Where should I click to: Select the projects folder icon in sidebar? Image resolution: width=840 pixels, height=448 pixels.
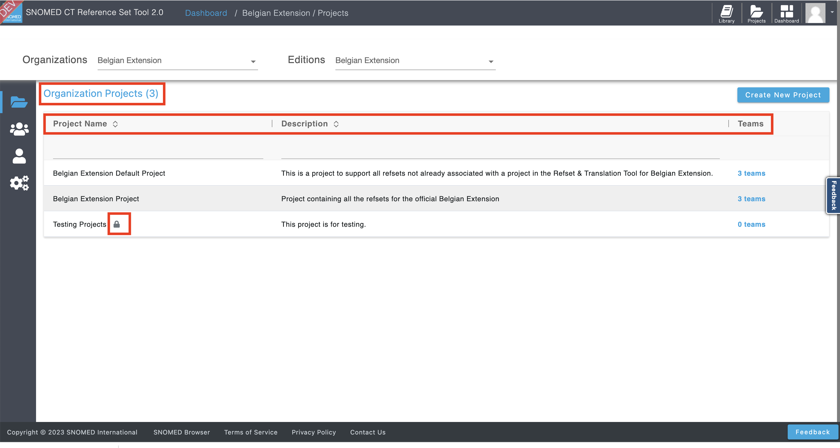[19, 102]
